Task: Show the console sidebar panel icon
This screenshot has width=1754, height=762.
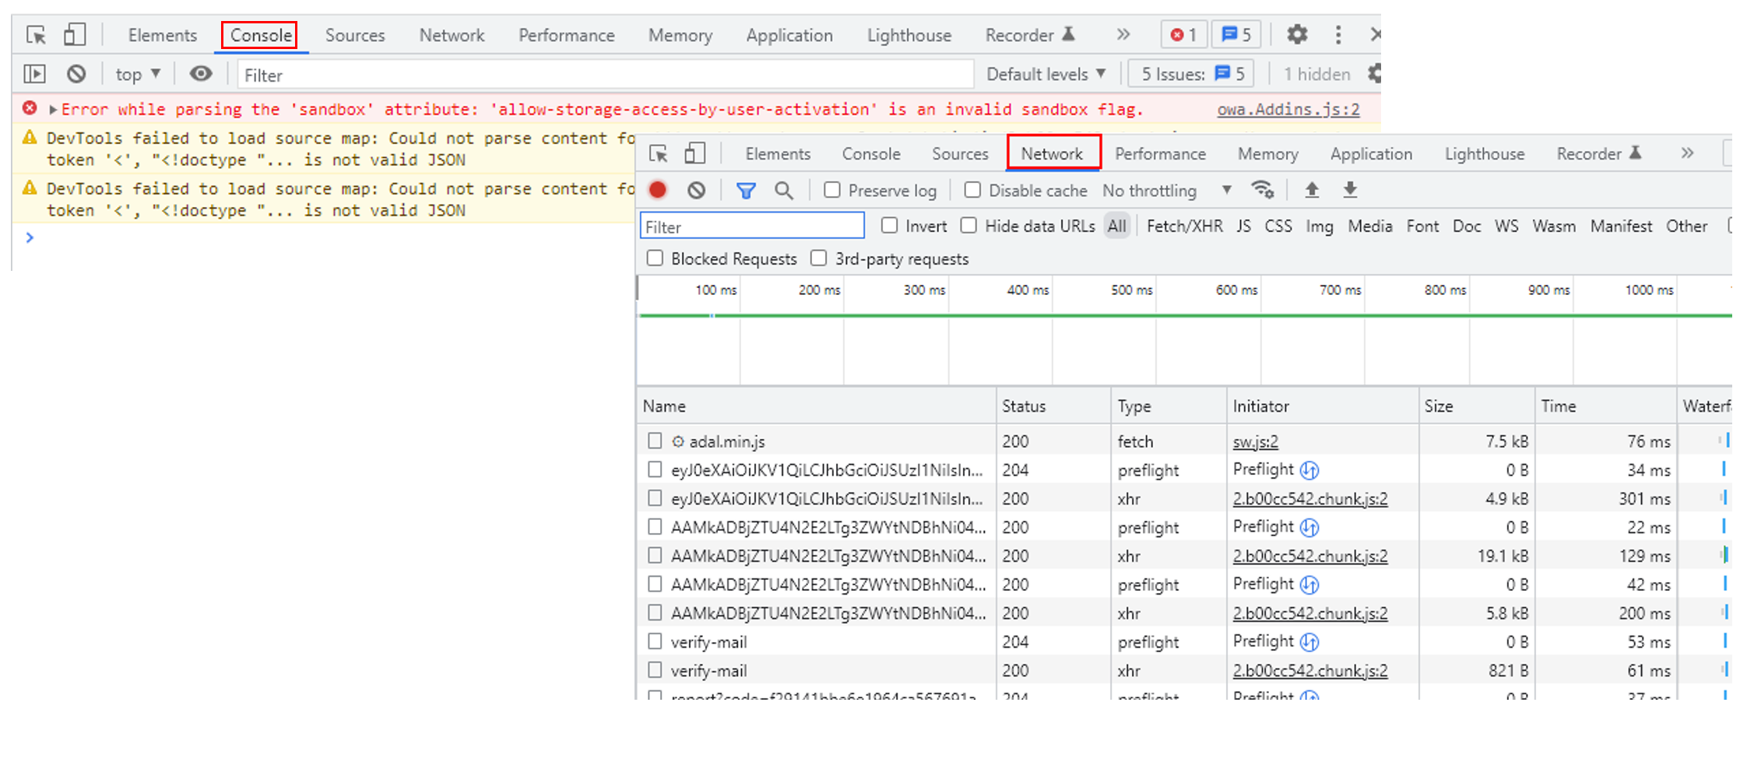Action: pyautogui.click(x=34, y=74)
